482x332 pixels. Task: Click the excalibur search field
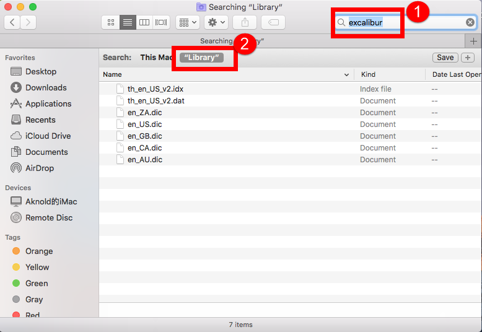click(403, 23)
